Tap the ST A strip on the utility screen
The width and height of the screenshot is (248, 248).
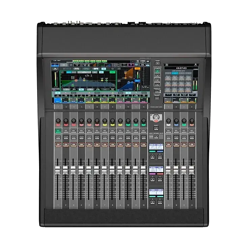click(184, 100)
